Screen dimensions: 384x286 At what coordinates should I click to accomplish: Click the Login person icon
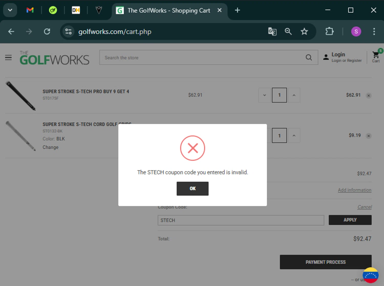(326, 57)
